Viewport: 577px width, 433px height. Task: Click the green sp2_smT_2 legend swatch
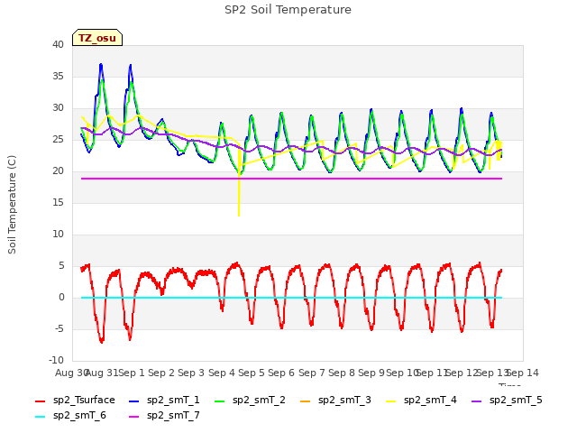(x=220, y=401)
